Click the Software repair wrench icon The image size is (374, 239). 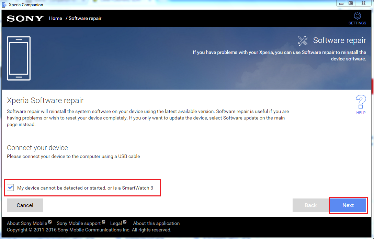click(x=303, y=41)
